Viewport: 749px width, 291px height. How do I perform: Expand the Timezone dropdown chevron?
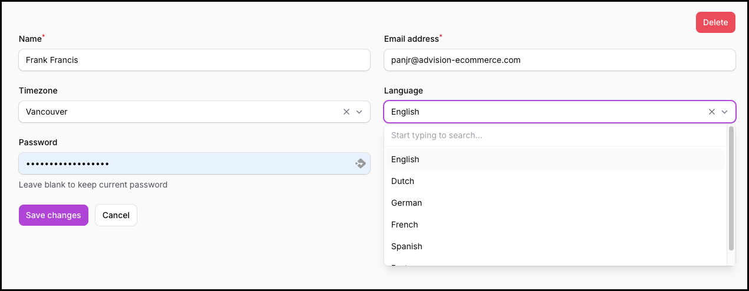(359, 112)
